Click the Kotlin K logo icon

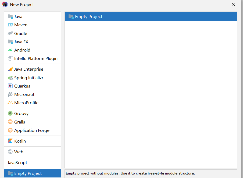[10, 141]
